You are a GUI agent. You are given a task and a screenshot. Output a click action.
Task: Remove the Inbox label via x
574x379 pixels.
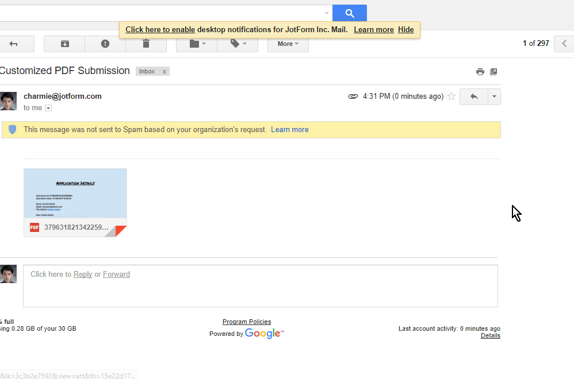164,72
